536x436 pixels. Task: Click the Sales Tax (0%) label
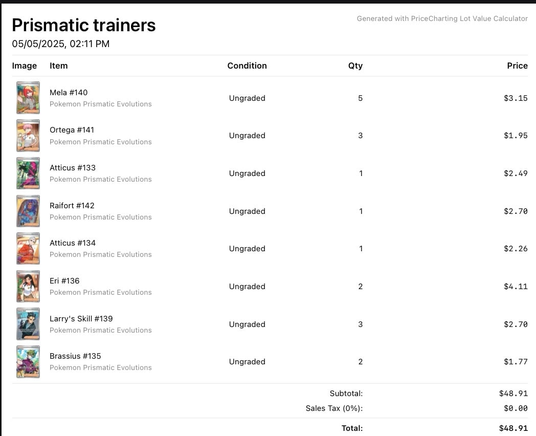[x=334, y=408]
